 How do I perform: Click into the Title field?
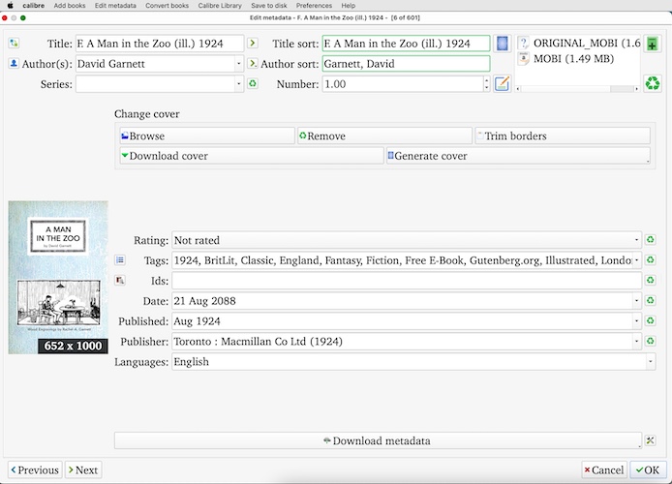[160, 44]
